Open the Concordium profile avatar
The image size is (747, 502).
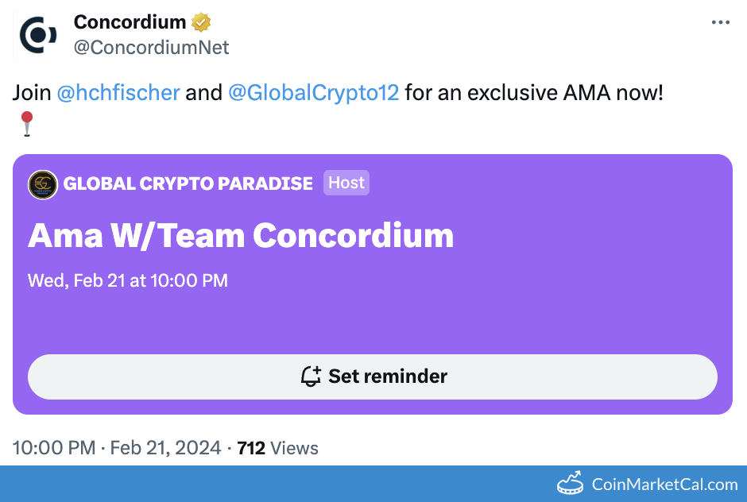click(37, 35)
